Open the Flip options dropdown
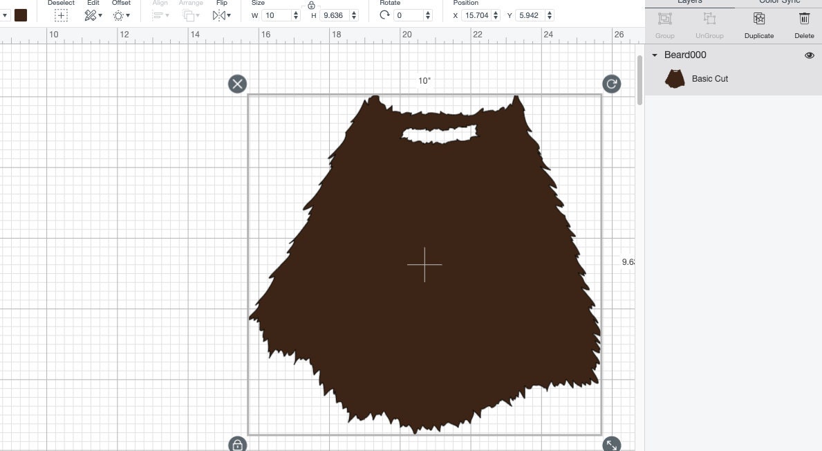822x451 pixels. (x=227, y=15)
